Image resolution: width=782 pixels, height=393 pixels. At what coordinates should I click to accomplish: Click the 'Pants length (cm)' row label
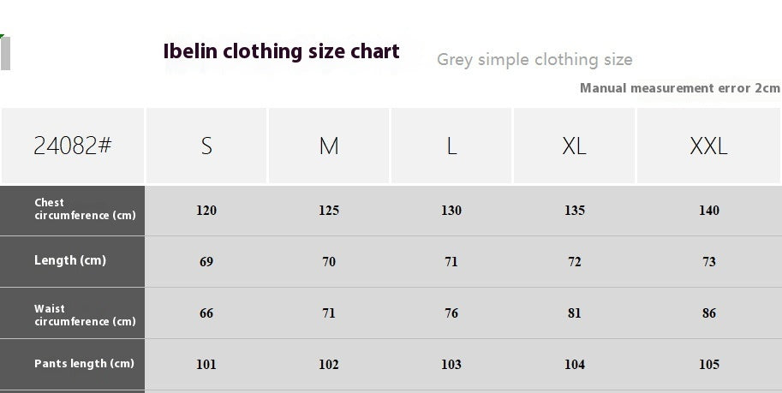click(84, 364)
